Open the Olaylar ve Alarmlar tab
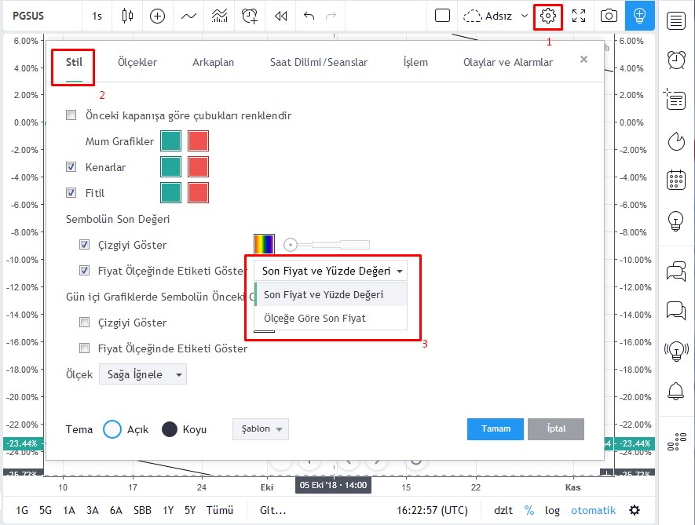The height and width of the screenshot is (525, 695). click(x=508, y=62)
